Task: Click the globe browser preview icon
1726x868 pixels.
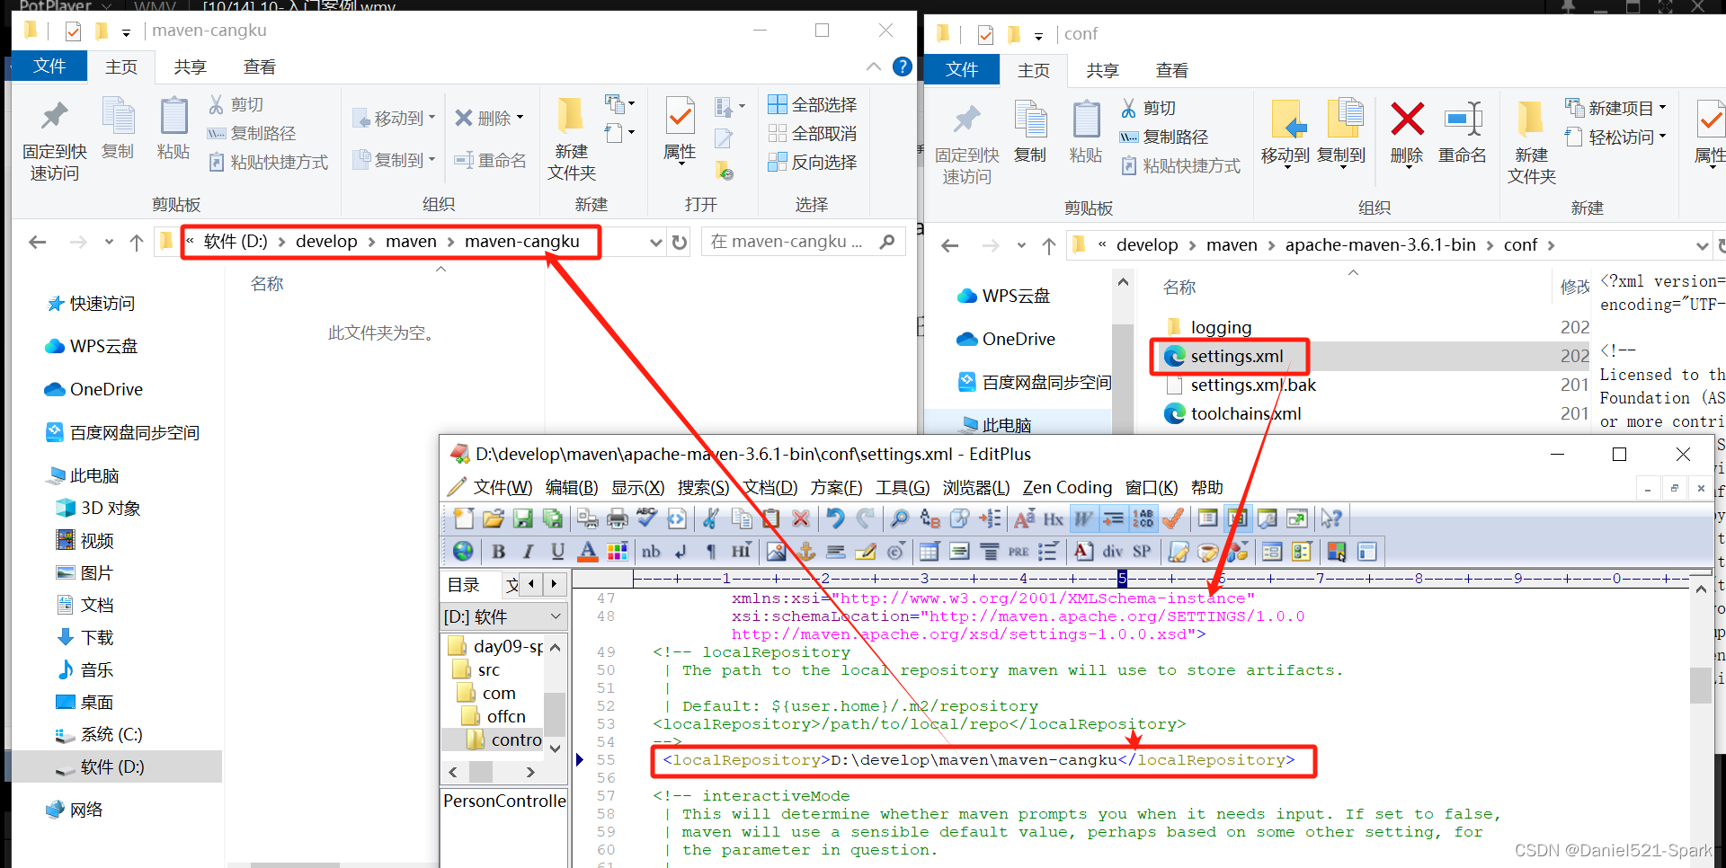Action: point(463,551)
